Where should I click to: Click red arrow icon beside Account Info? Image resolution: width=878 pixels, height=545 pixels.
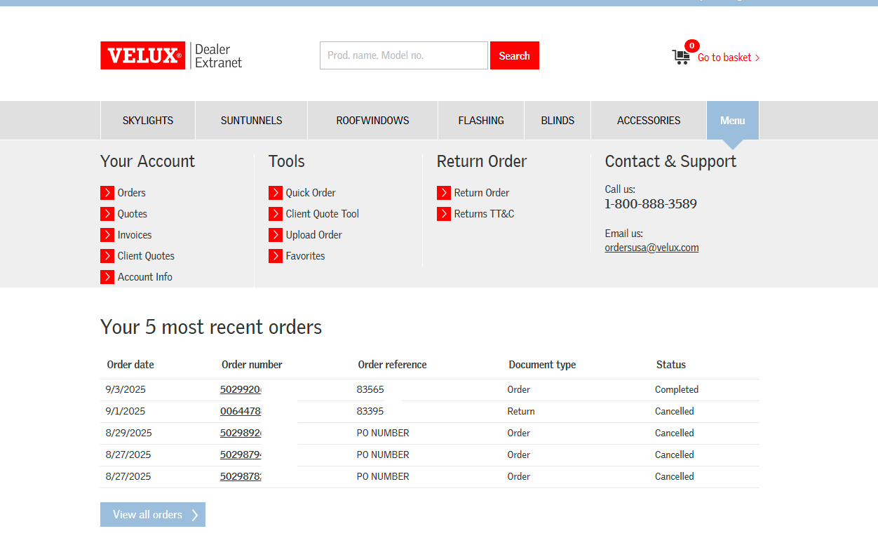(x=107, y=277)
